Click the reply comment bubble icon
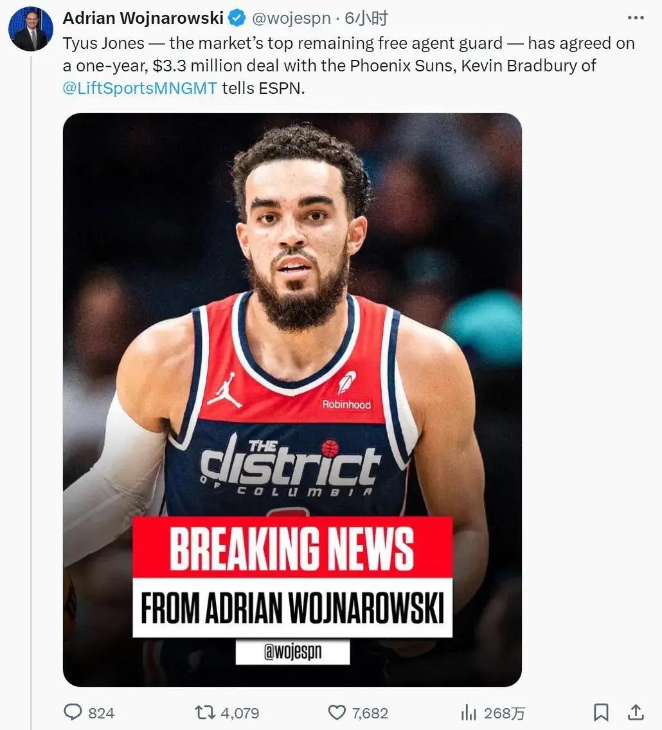The height and width of the screenshot is (730, 662). click(73, 712)
